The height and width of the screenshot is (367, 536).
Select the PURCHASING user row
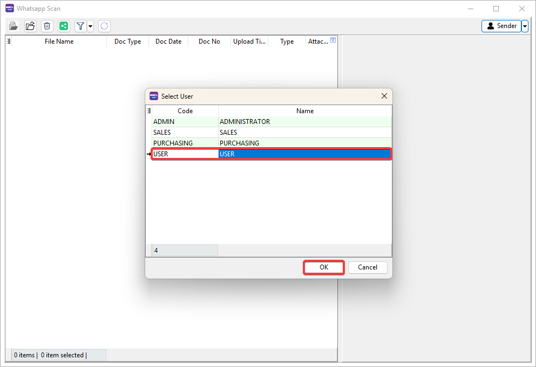[185, 143]
